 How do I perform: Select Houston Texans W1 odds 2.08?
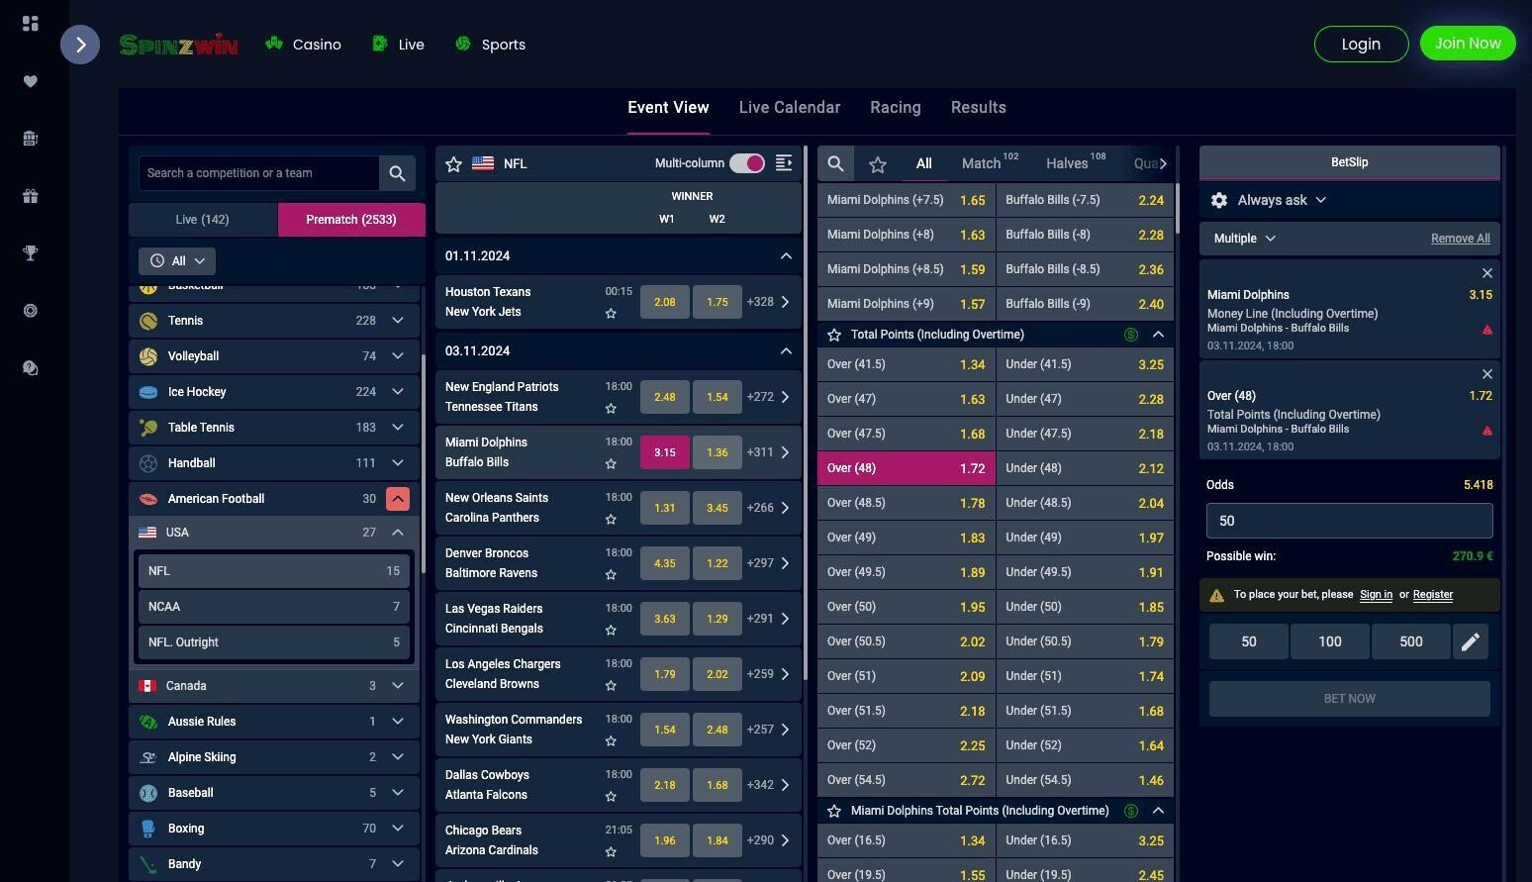pyautogui.click(x=665, y=302)
